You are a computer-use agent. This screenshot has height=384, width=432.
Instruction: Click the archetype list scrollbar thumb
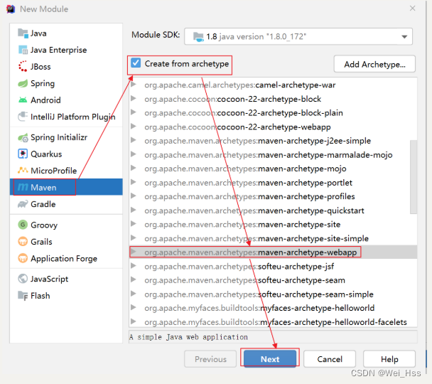pyautogui.click(x=414, y=176)
